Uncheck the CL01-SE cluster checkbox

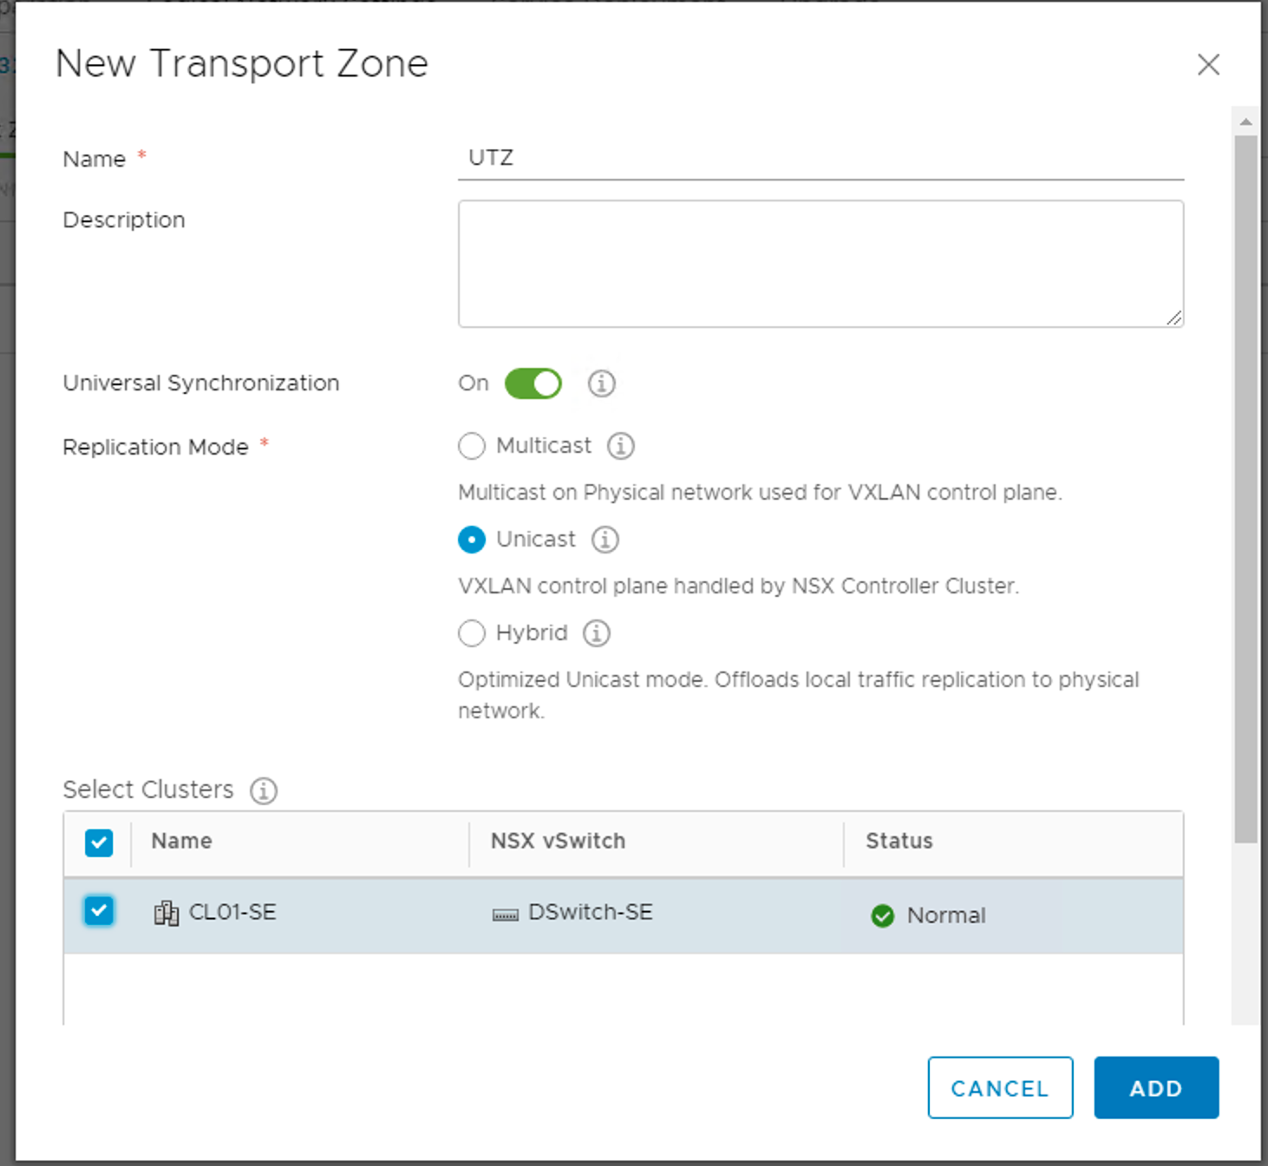99,911
